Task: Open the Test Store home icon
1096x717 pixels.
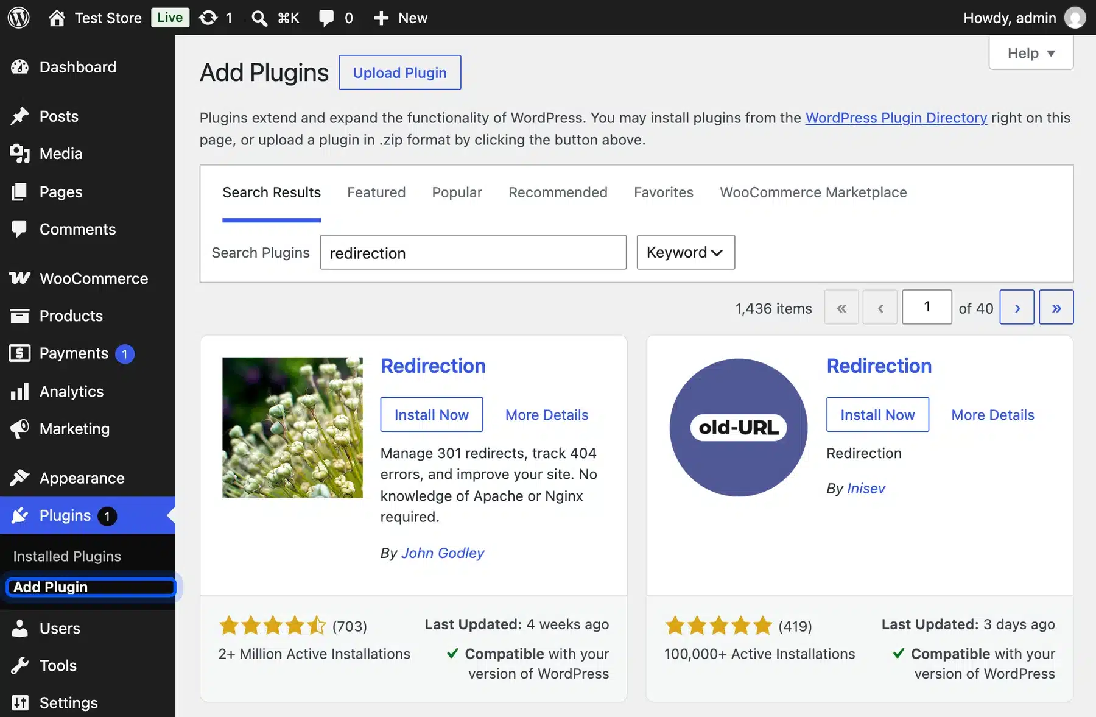Action: point(57,18)
